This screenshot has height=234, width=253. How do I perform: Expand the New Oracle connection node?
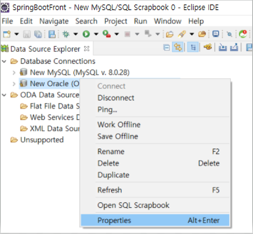coord(14,84)
